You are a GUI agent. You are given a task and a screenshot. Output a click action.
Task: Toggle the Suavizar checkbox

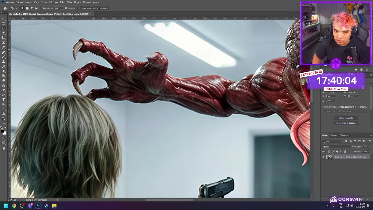click(66, 8)
